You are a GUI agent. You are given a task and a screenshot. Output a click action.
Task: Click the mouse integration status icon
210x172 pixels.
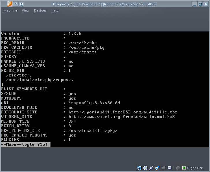(x=178, y=168)
